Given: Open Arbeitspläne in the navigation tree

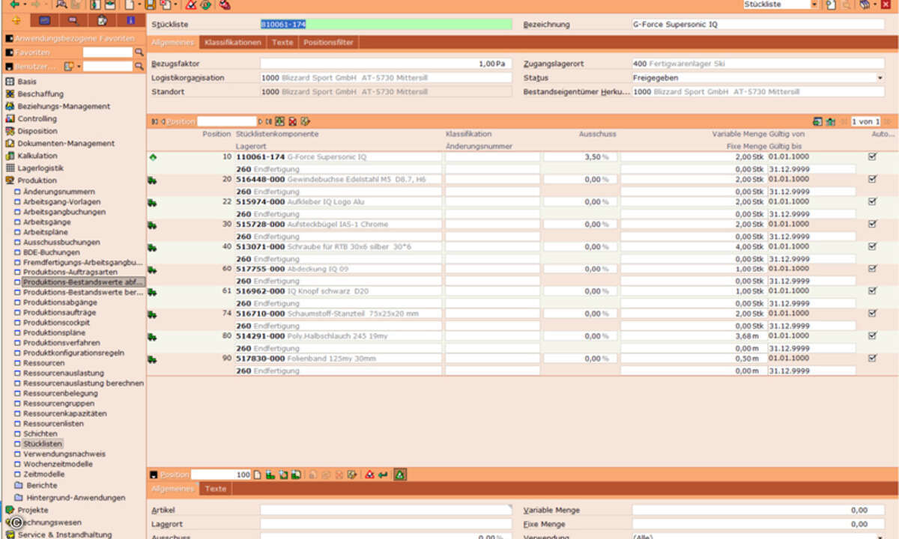Looking at the screenshot, I should [46, 232].
